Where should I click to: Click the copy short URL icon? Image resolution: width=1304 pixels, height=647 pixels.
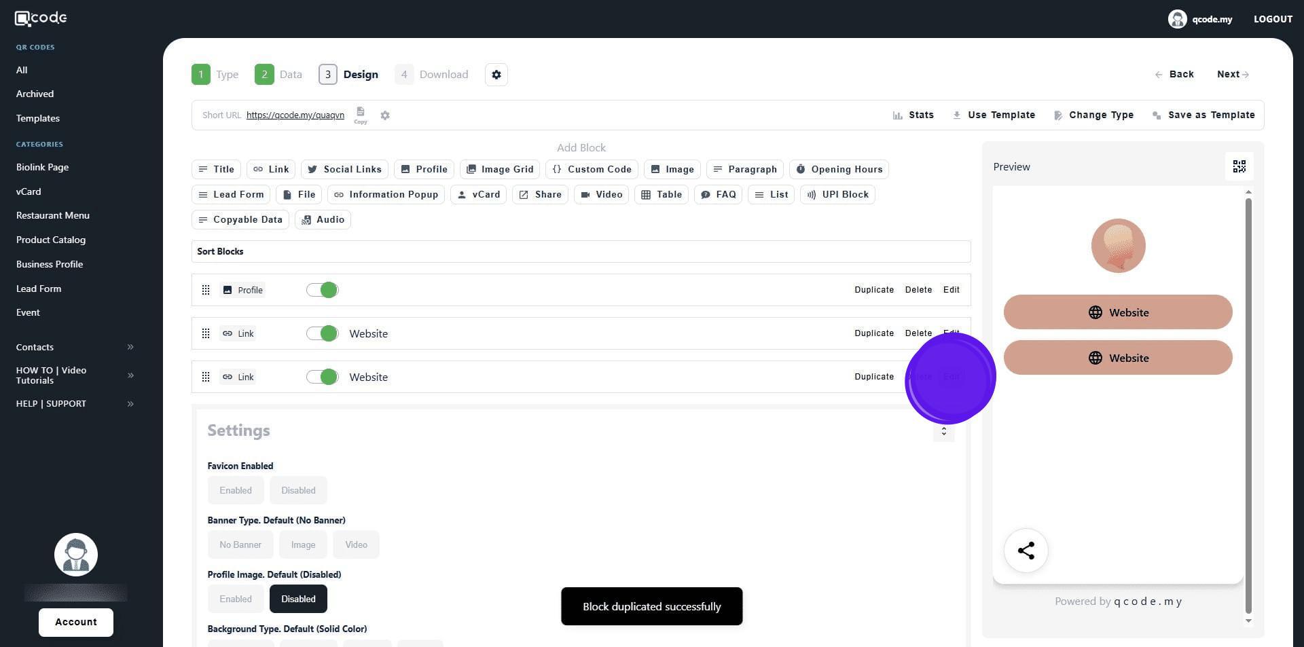[x=361, y=113]
